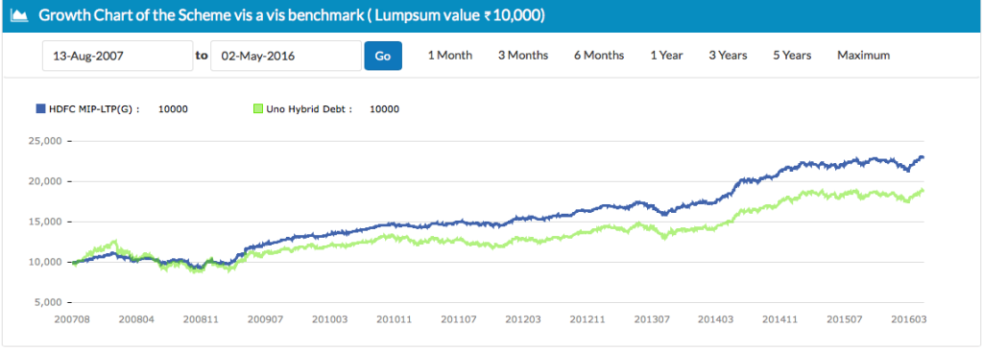
Task: Click the 201211 x-axis label
Action: pos(587,319)
